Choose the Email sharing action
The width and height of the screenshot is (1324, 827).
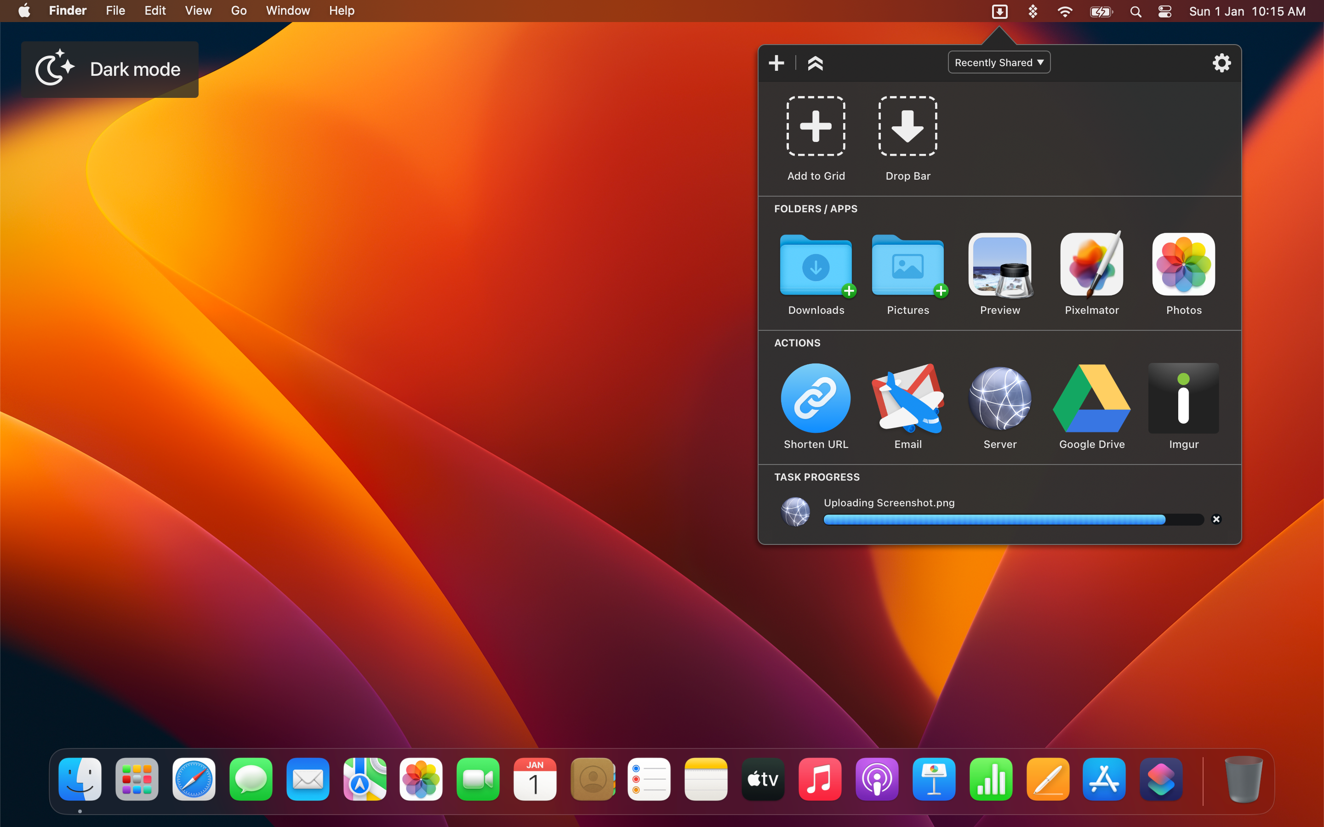tap(907, 399)
